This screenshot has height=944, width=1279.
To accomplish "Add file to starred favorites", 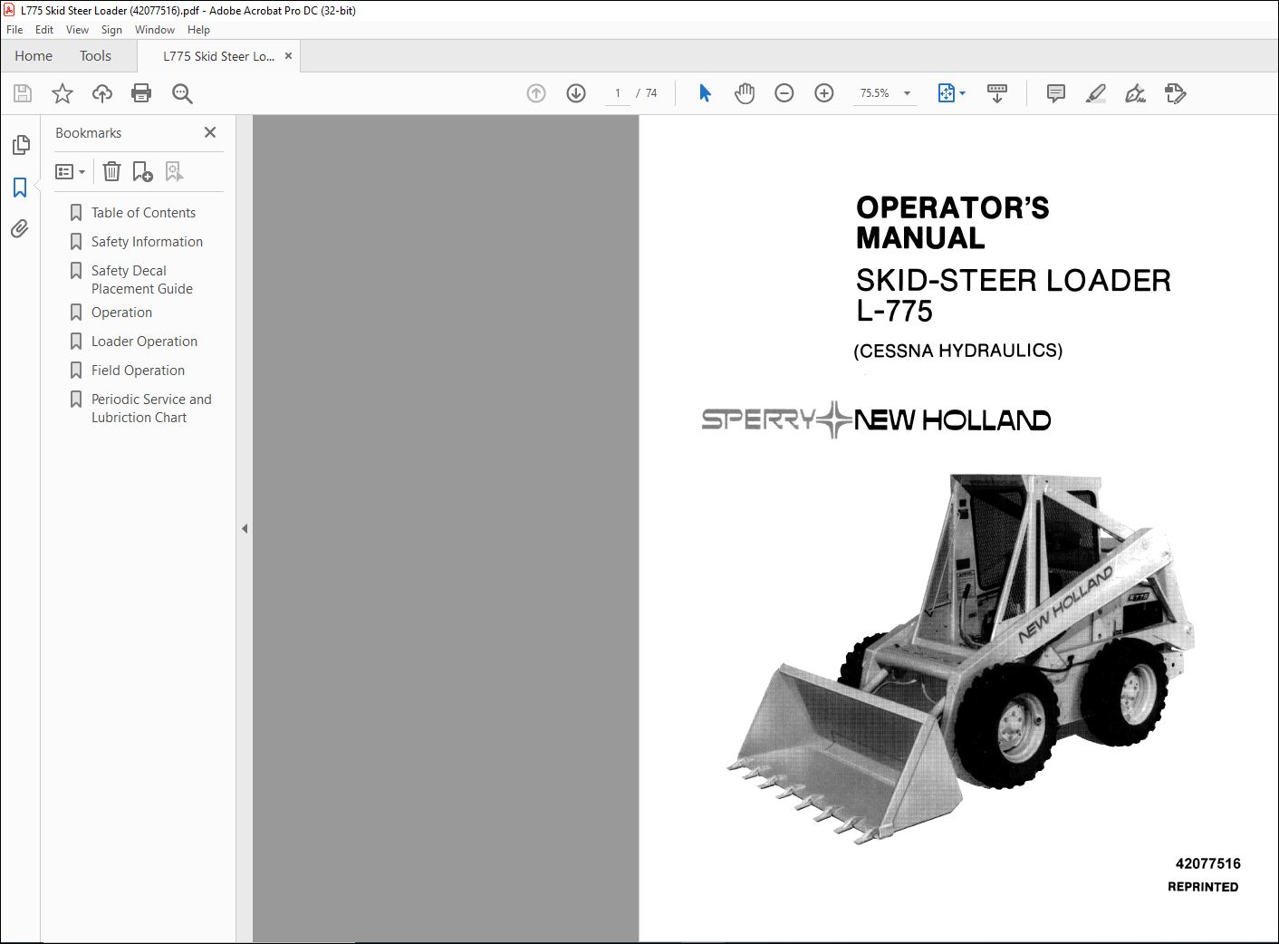I will pyautogui.click(x=63, y=93).
